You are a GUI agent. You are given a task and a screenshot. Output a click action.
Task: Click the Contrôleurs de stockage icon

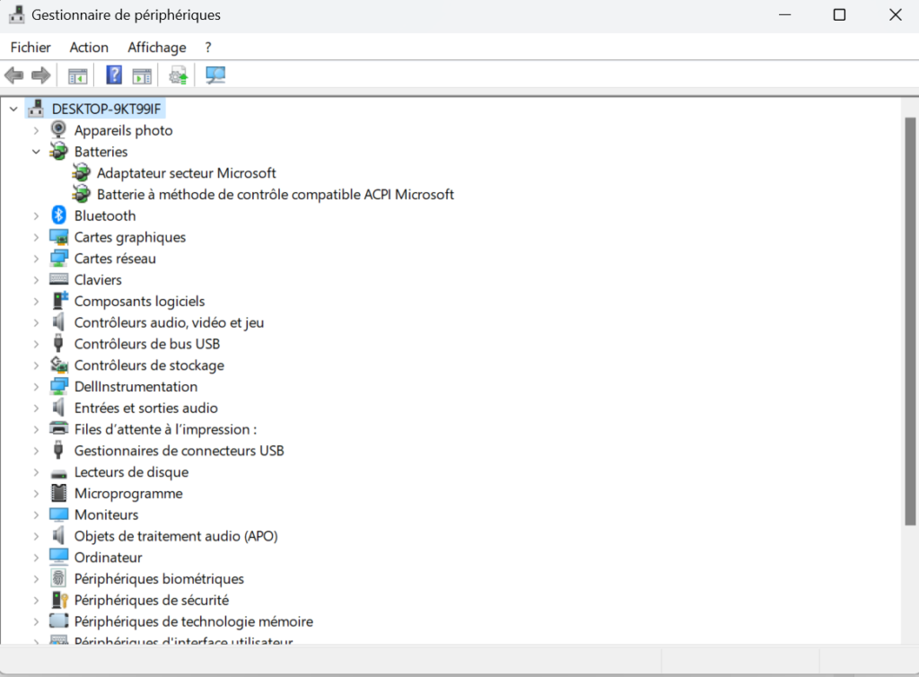click(x=58, y=365)
